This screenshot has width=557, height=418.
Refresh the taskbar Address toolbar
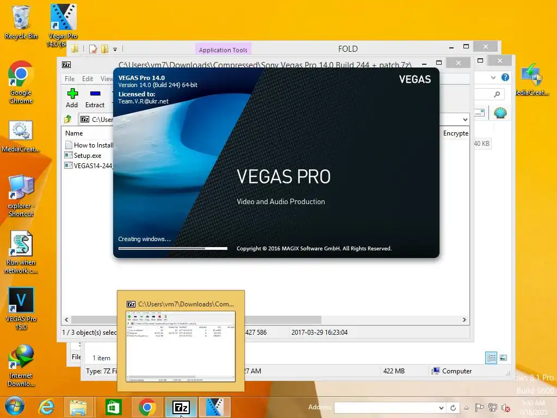pyautogui.click(x=453, y=408)
